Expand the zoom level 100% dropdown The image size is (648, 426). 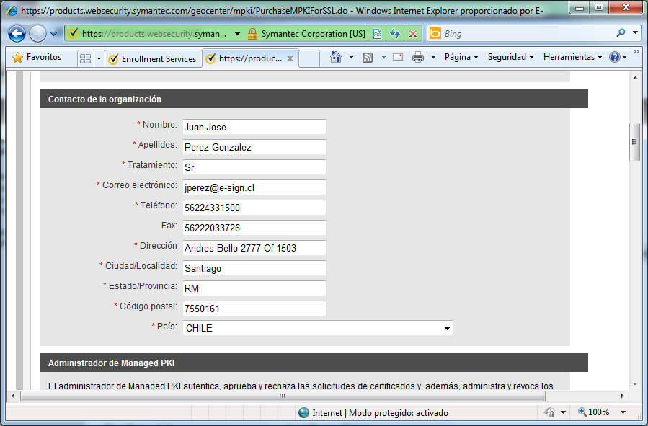coord(623,412)
